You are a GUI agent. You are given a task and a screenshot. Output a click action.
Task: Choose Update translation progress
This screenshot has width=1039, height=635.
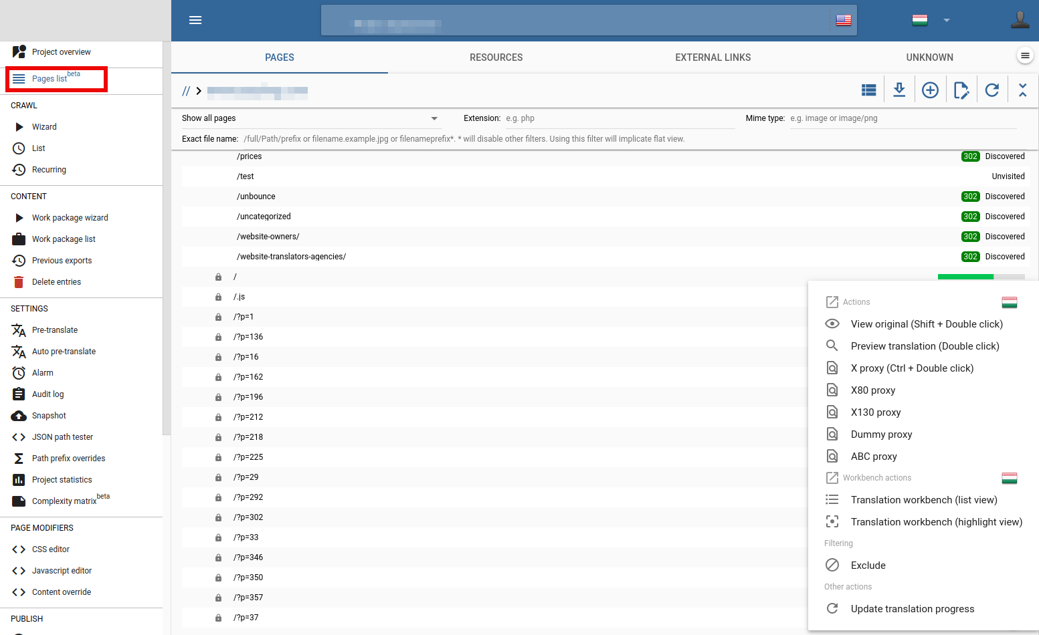(923, 609)
